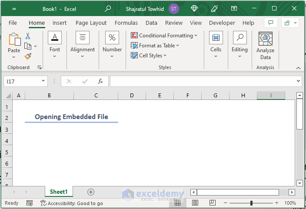Switch to the Page Layout tab
This screenshot has width=306, height=209.
pyautogui.click(x=91, y=23)
